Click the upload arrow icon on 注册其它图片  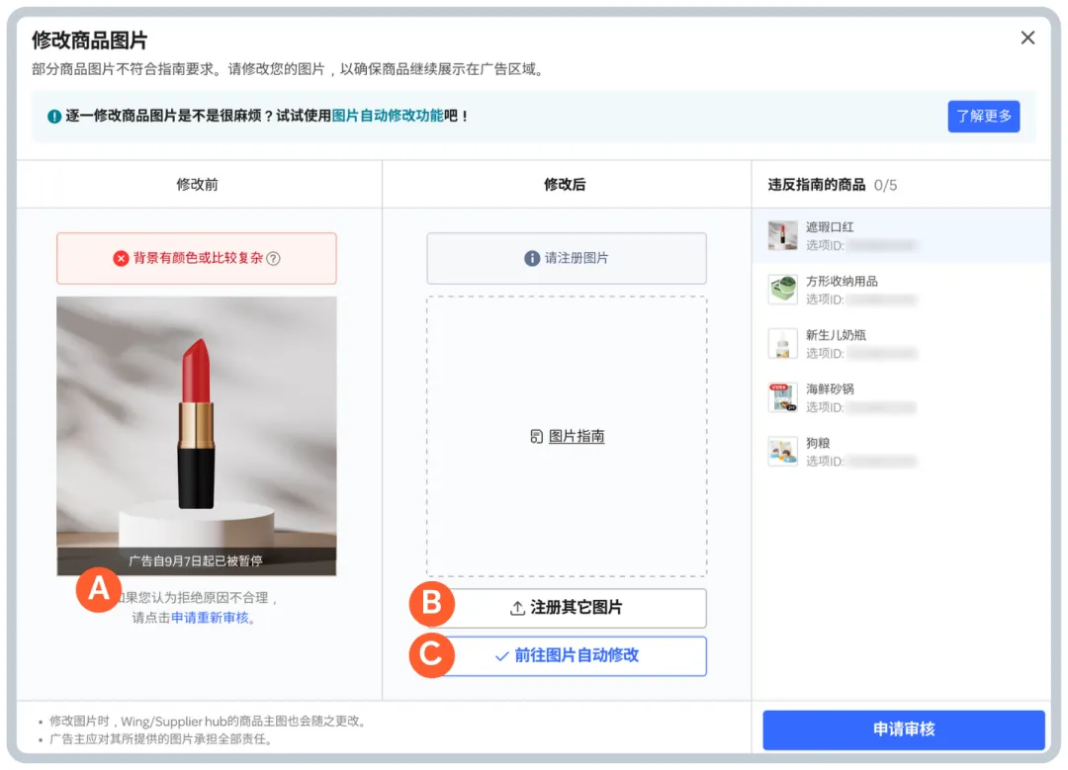pos(518,608)
